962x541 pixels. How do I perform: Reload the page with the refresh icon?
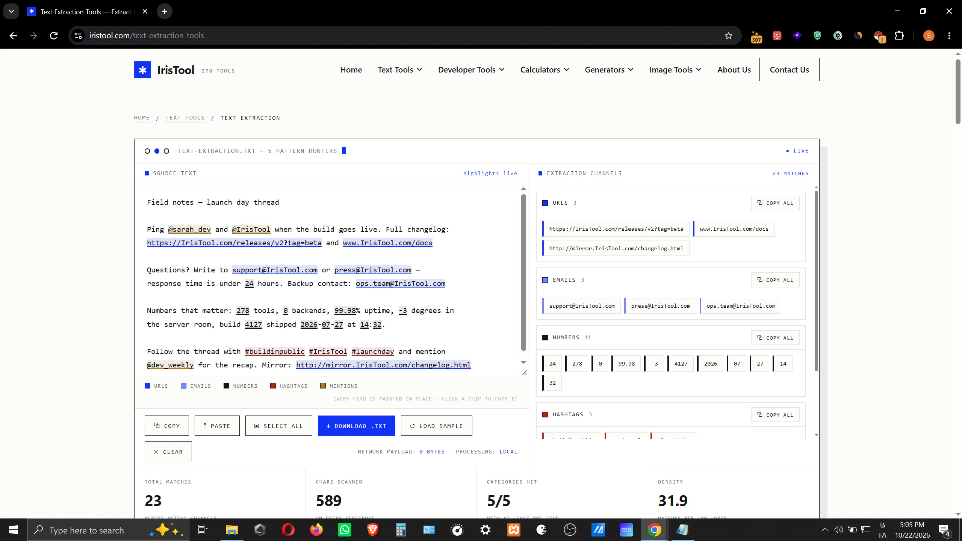coord(54,36)
